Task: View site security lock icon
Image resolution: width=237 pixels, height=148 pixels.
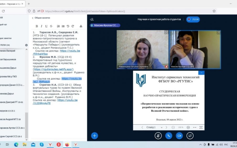Action: [34, 11]
